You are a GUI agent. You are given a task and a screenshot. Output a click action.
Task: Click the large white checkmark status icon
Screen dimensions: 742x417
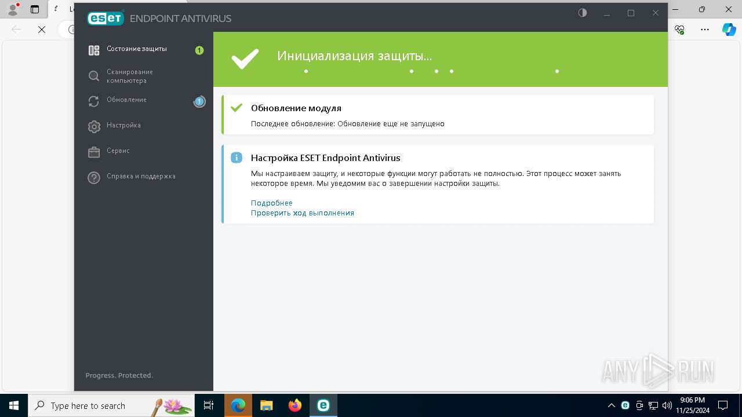(245, 58)
